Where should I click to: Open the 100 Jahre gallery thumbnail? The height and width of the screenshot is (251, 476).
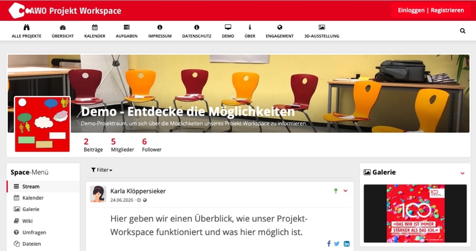click(415, 213)
